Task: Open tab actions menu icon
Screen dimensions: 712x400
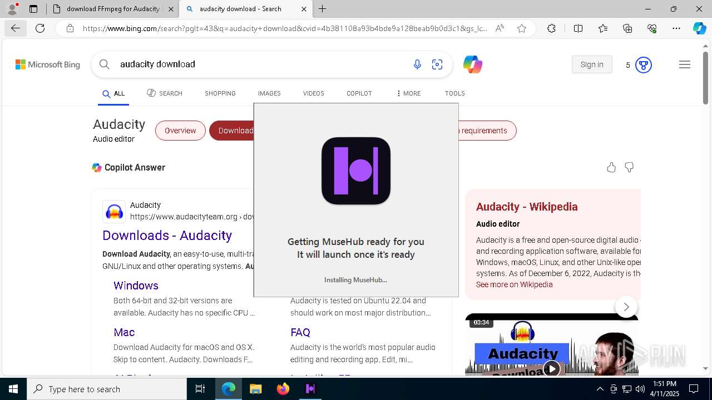Action: [x=33, y=9]
